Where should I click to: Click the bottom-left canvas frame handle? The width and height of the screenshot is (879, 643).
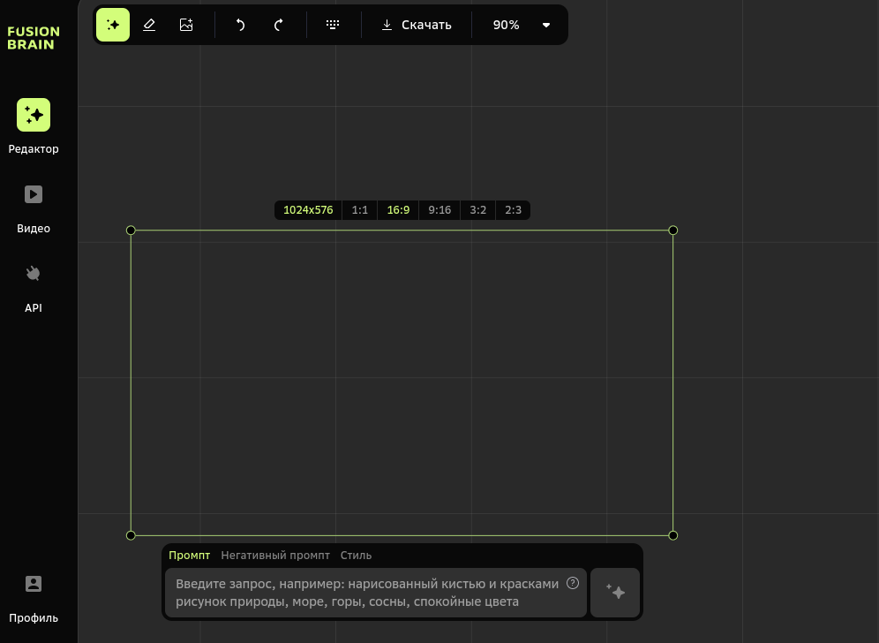pyautogui.click(x=131, y=535)
